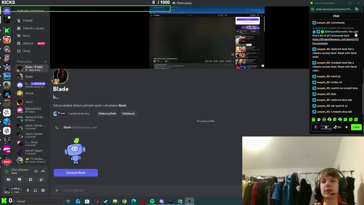Open Discord from taskbar
The height and width of the screenshot is (205, 364).
pyautogui.click(x=162, y=201)
